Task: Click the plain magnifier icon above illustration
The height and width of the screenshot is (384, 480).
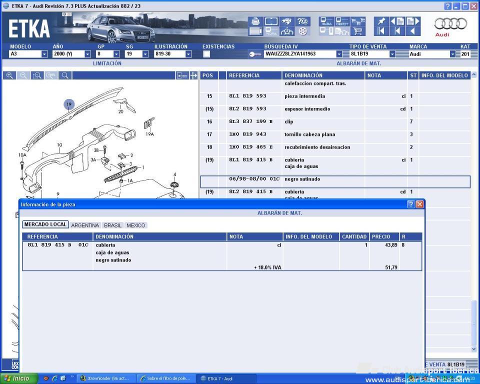Action: (x=65, y=75)
